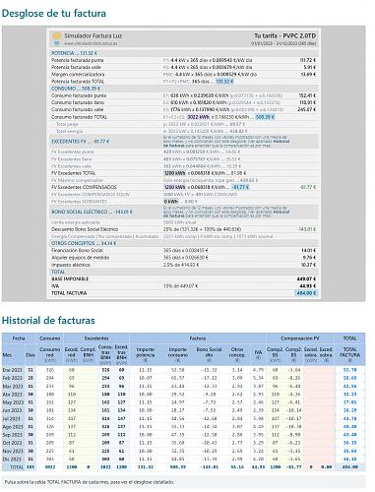Click the 'Bono Social dto' column header
This screenshot has width=375, height=492.
pos(209,355)
